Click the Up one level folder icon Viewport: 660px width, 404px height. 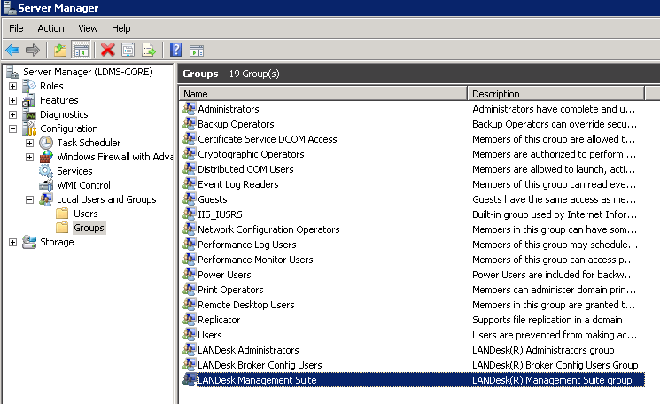pos(60,50)
